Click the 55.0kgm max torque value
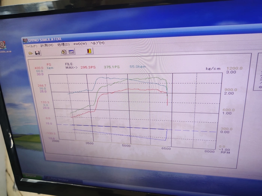This screenshot has width=262, height=196. pos(138,67)
